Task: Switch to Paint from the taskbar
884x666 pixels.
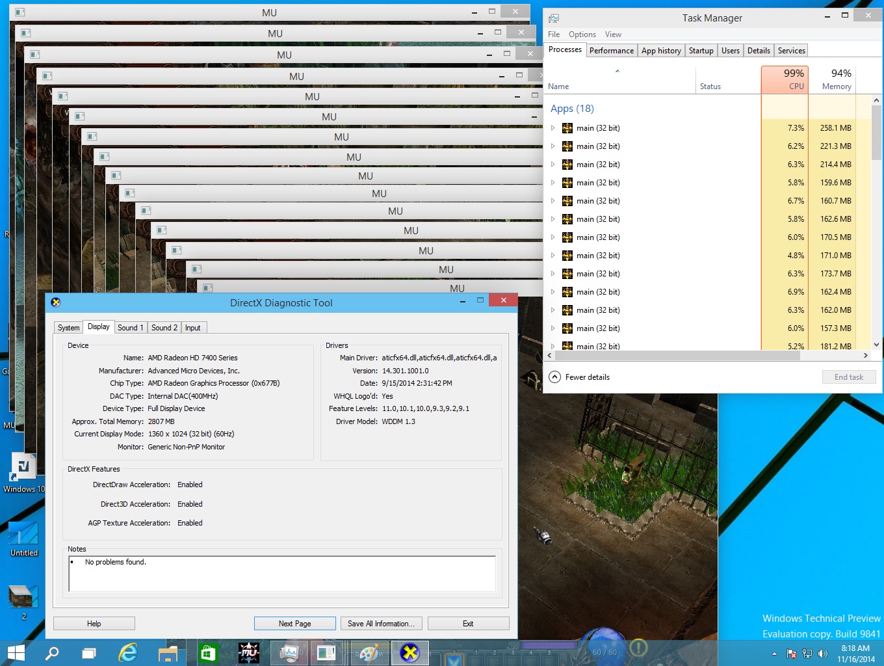Action: (369, 652)
